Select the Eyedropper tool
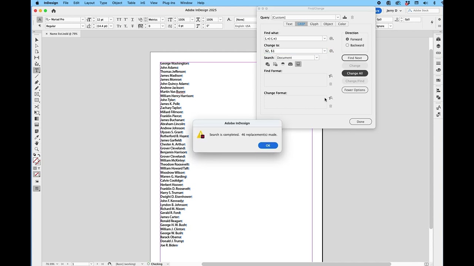The height and width of the screenshot is (266, 474). 37,137
